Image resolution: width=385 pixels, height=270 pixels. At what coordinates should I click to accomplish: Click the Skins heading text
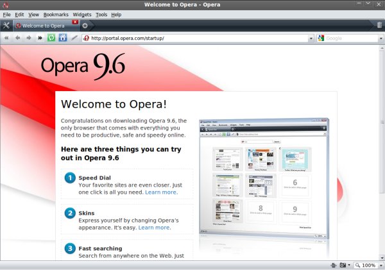[87, 213]
